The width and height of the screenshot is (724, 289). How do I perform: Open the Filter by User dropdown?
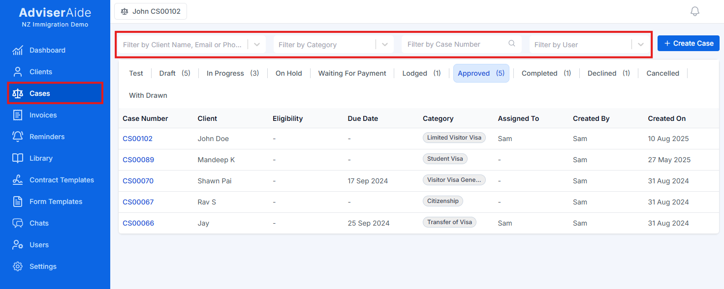pos(641,44)
